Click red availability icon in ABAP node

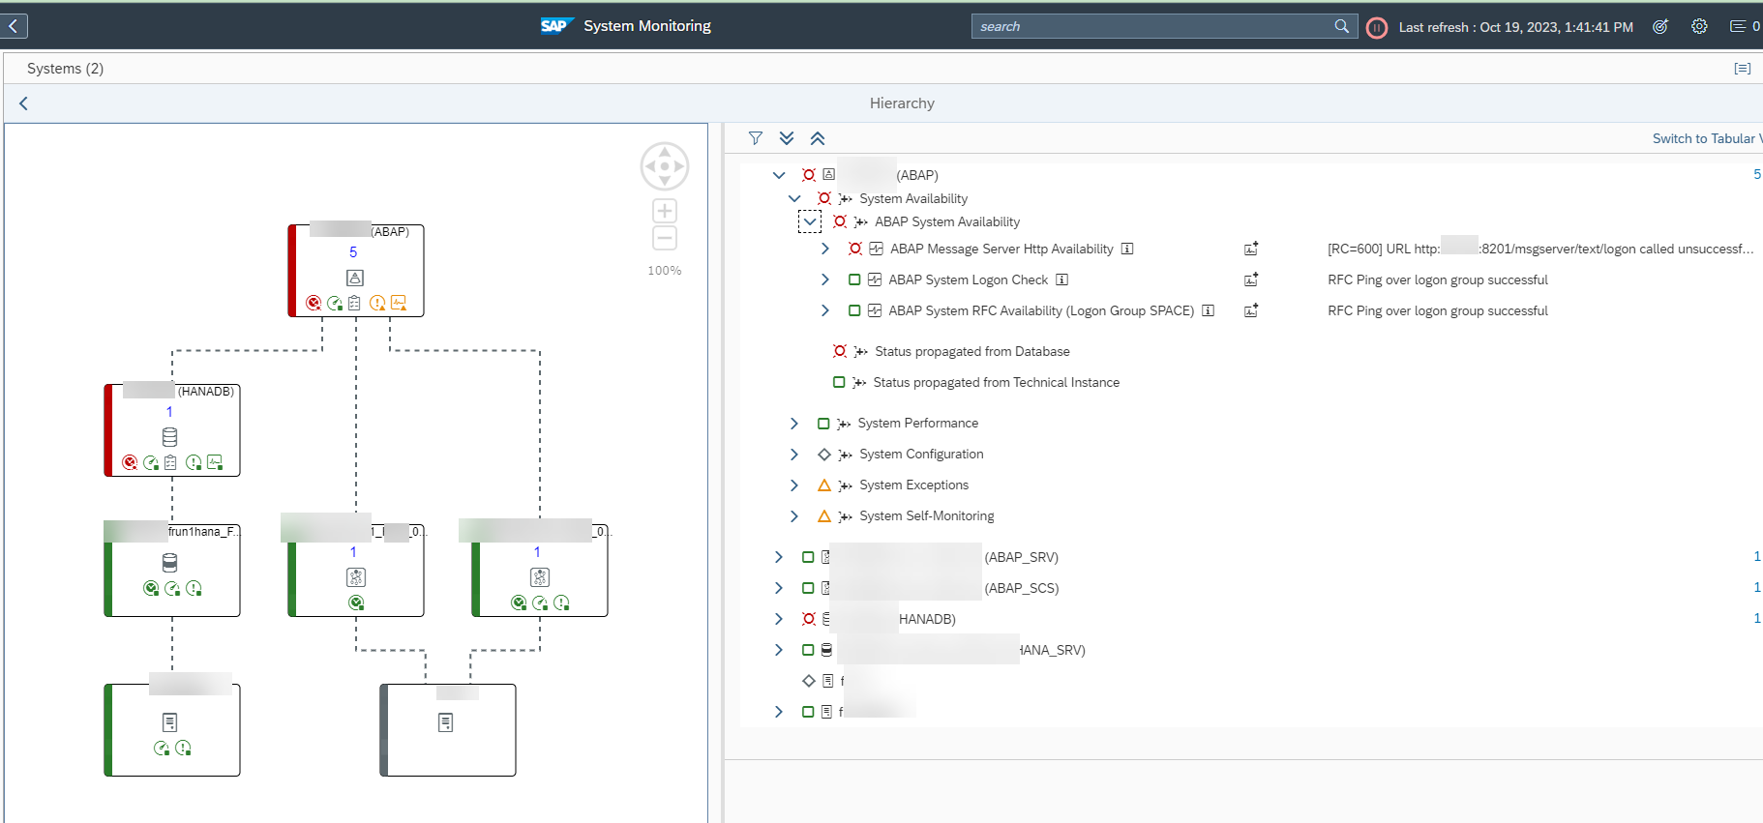pyautogui.click(x=314, y=303)
